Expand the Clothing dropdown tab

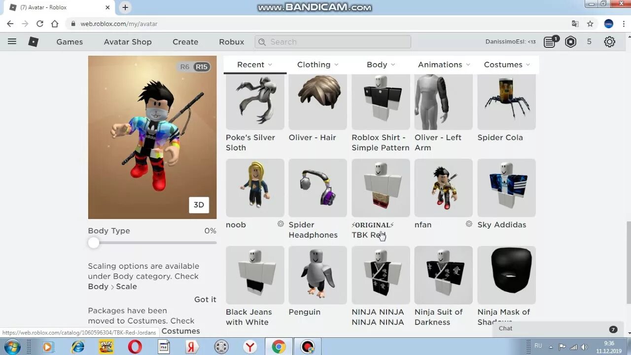[318, 65]
